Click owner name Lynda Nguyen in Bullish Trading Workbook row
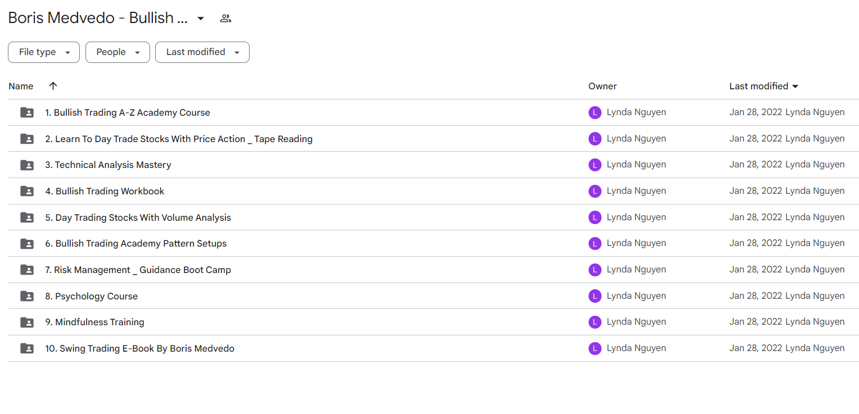The width and height of the screenshot is (859, 414). [636, 190]
